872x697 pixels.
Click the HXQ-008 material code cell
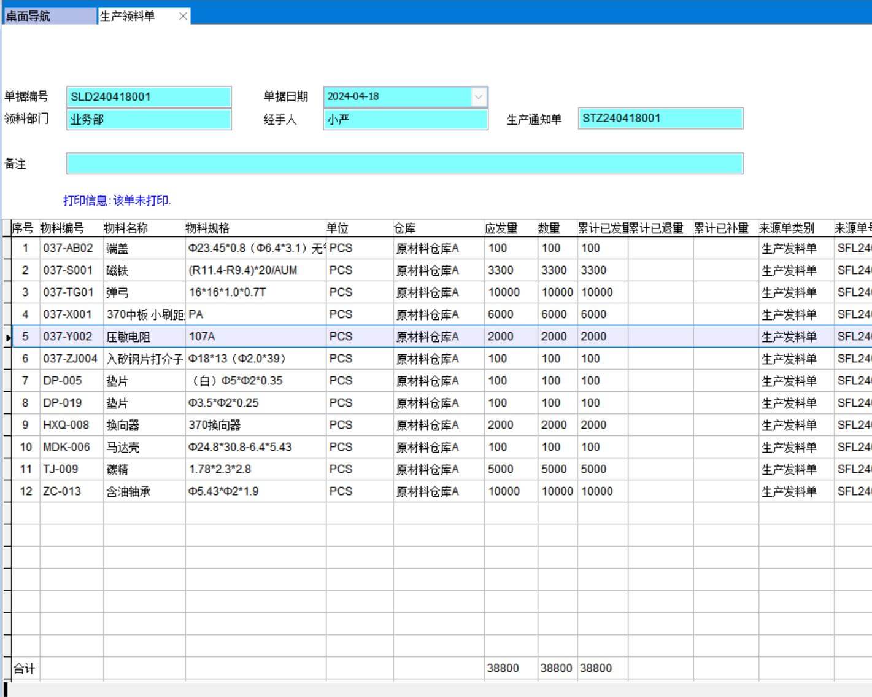click(66, 425)
